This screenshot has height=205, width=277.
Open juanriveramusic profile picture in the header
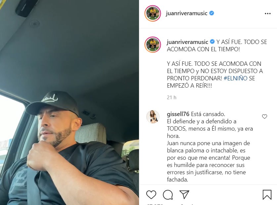pyautogui.click(x=153, y=14)
